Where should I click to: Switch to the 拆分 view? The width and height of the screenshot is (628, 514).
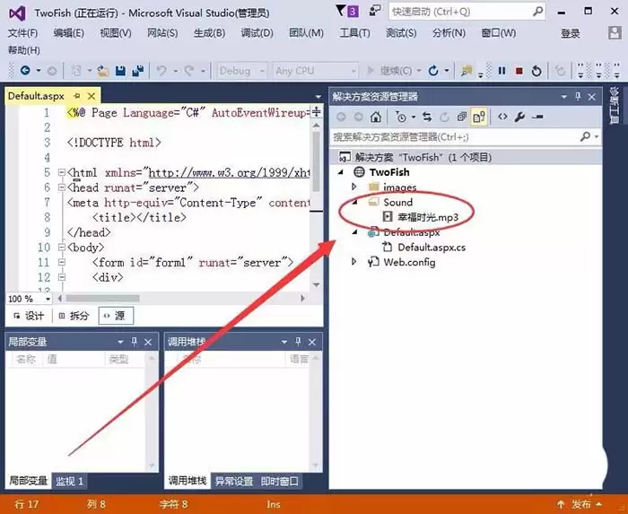tap(74, 316)
